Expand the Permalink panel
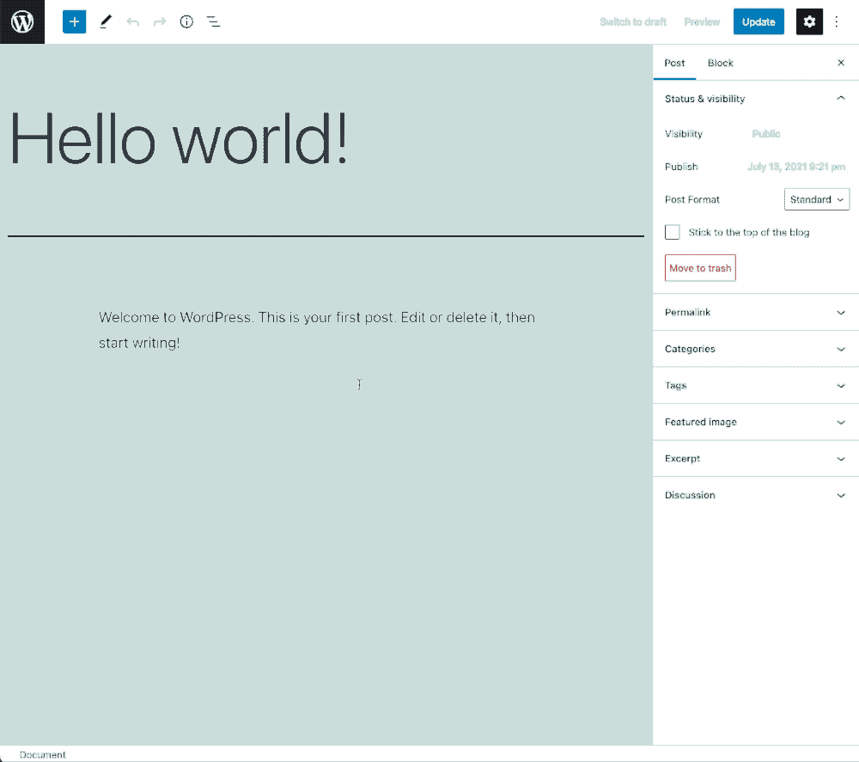 pyautogui.click(x=755, y=313)
